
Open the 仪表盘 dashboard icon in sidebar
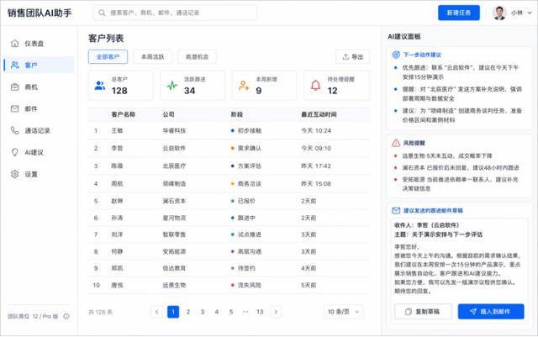15,43
